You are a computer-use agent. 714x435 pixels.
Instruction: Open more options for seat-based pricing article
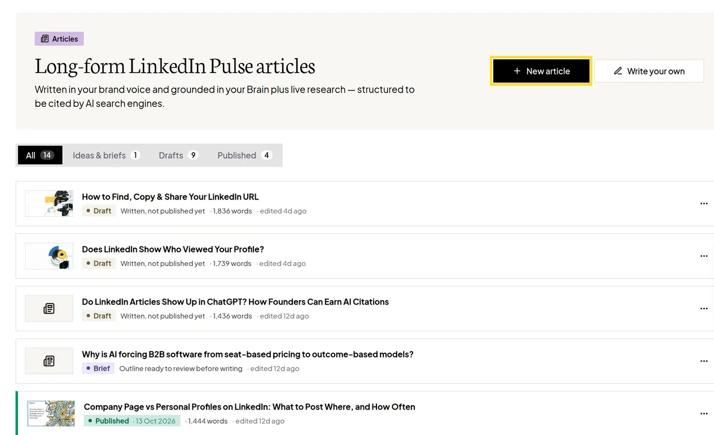click(x=704, y=361)
